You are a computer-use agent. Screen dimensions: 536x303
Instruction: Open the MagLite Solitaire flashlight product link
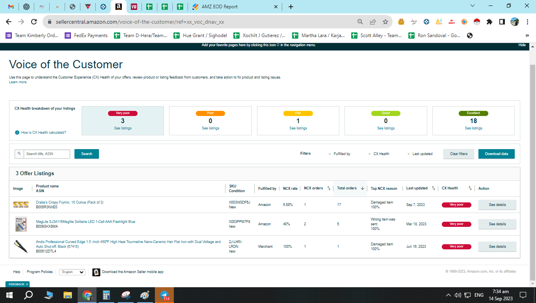click(86, 222)
